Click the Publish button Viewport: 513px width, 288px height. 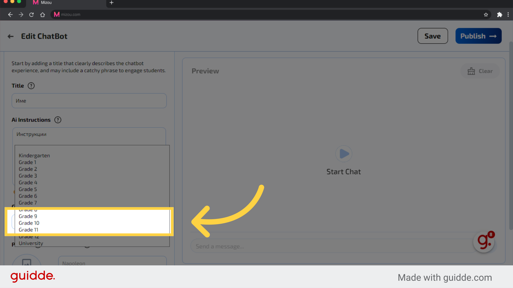click(479, 36)
